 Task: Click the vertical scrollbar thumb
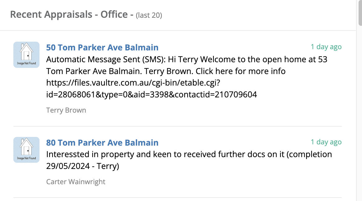[360, 13]
